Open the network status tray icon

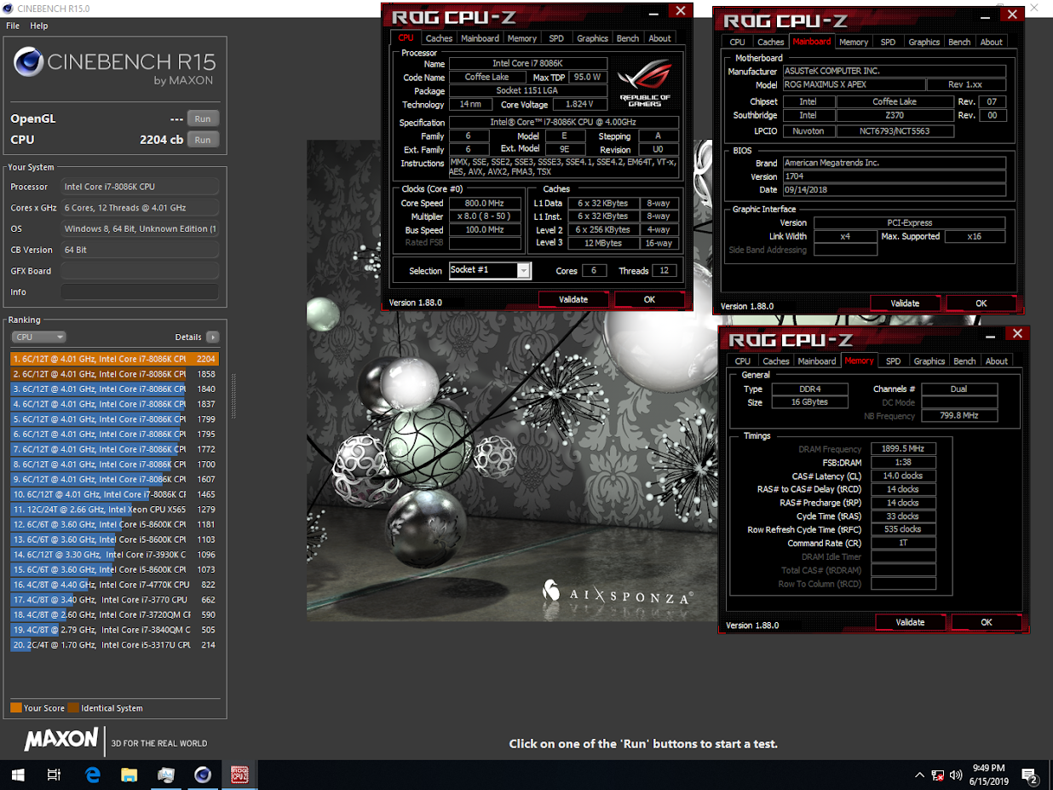[937, 776]
